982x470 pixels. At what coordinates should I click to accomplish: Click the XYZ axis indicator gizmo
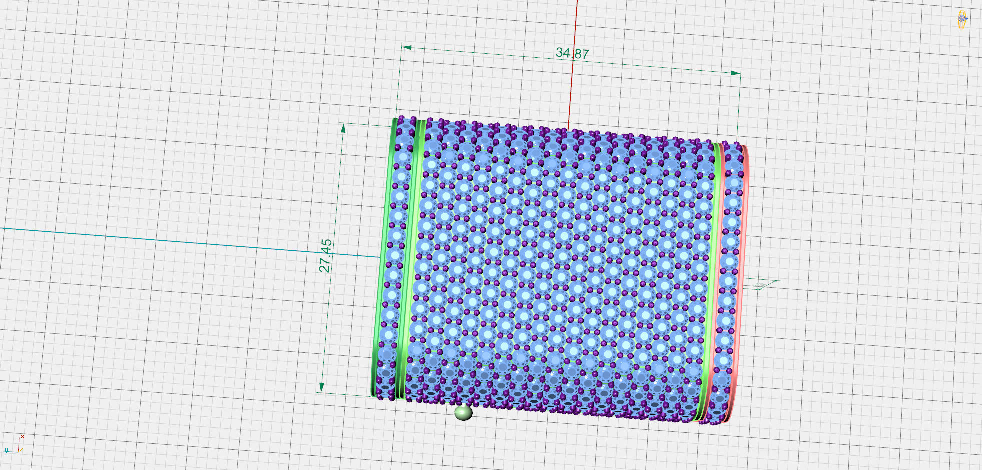pyautogui.click(x=14, y=444)
